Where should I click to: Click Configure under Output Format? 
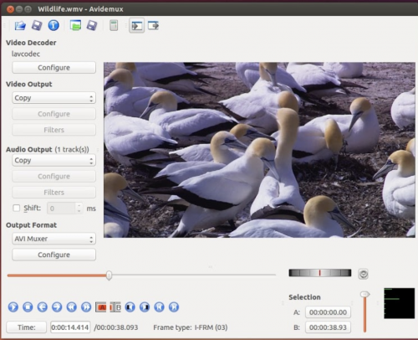click(x=54, y=255)
